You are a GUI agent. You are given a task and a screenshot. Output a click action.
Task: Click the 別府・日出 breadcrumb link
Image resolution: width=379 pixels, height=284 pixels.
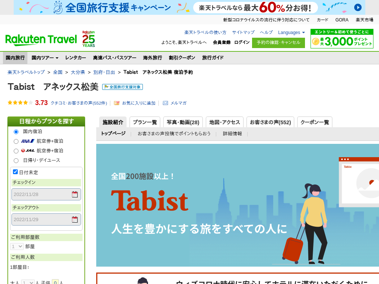coord(104,72)
